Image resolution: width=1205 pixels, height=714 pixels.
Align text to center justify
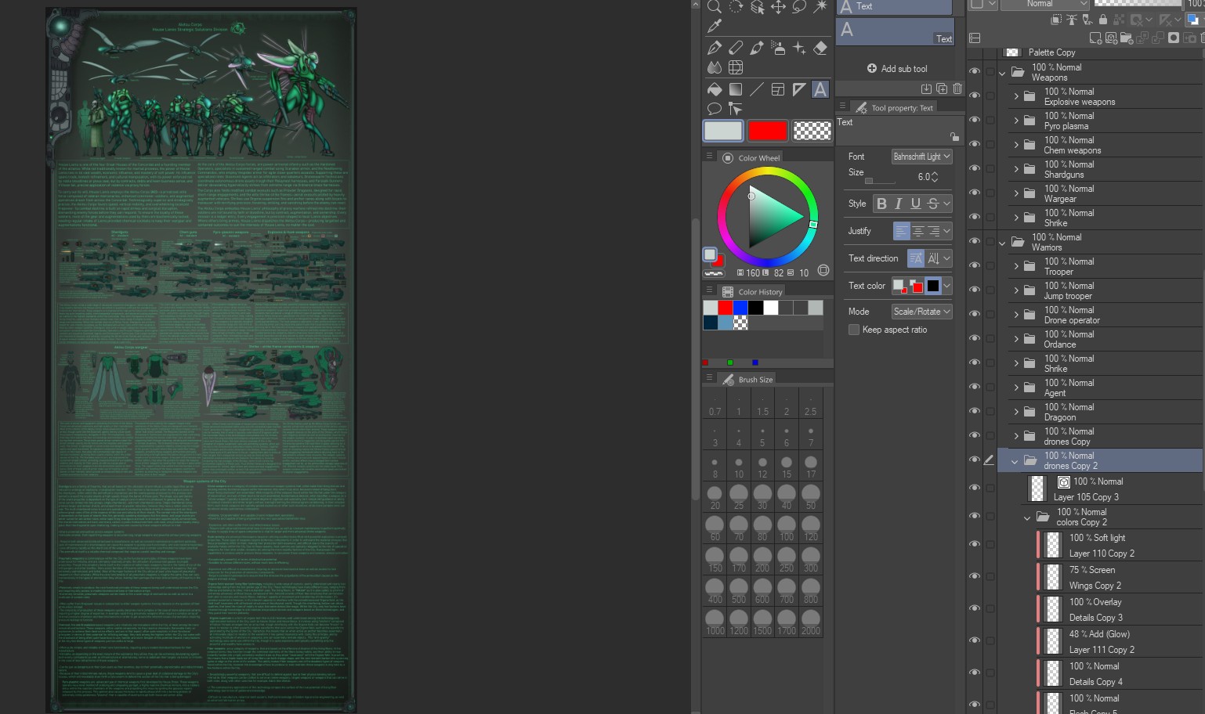pos(917,231)
